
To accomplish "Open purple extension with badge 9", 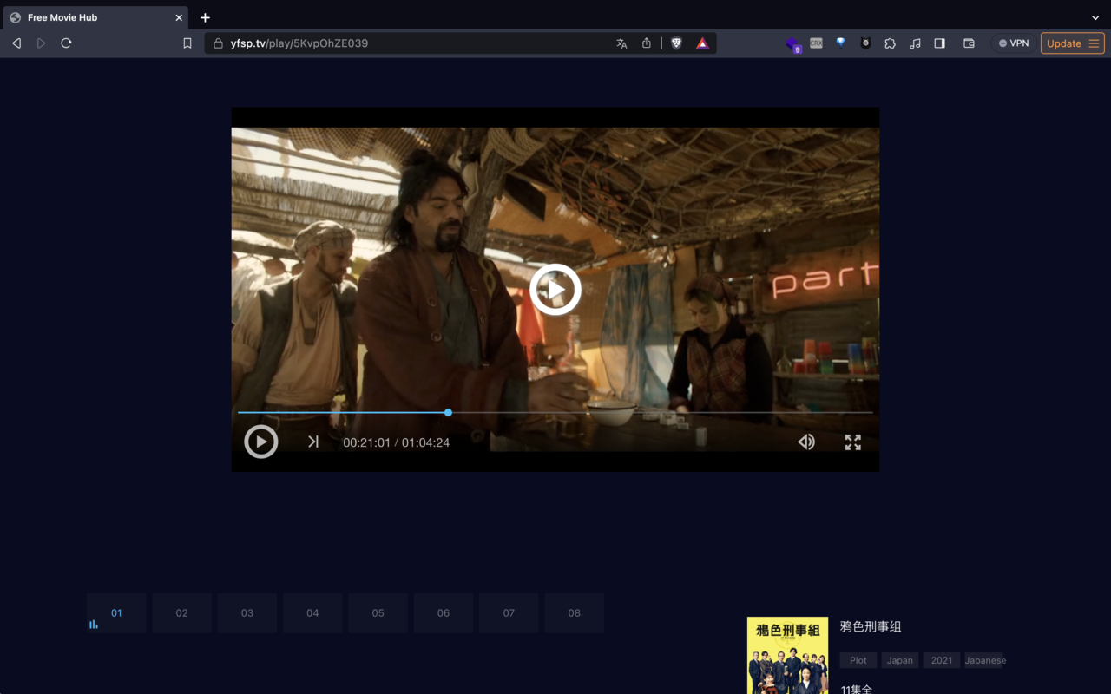I will [x=792, y=44].
